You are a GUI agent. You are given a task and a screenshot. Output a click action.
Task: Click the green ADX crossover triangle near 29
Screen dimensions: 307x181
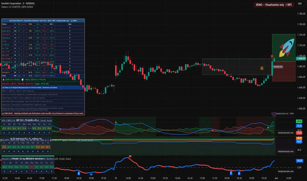pyautogui.click(x=116, y=122)
